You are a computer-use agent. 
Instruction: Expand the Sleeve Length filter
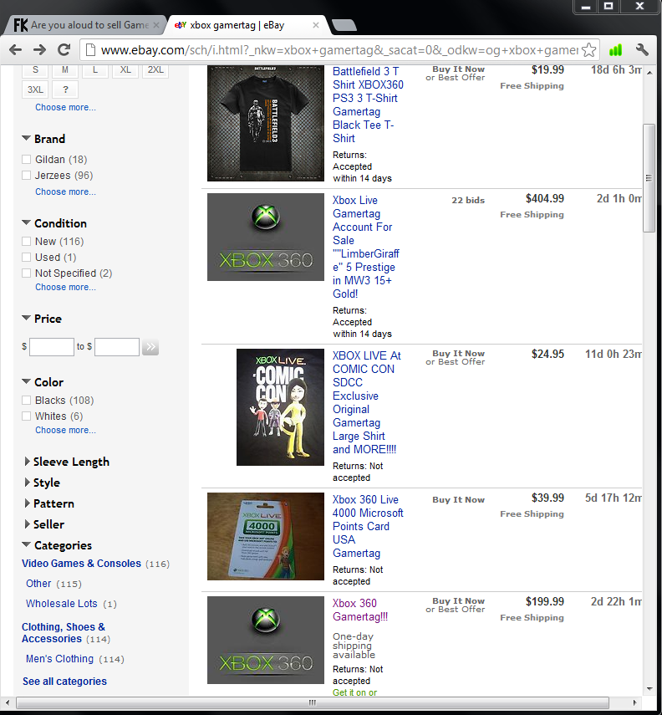(x=28, y=462)
